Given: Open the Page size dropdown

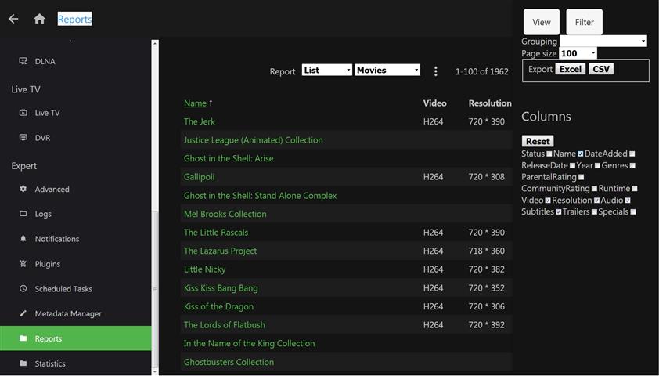Looking at the screenshot, I should pos(578,53).
